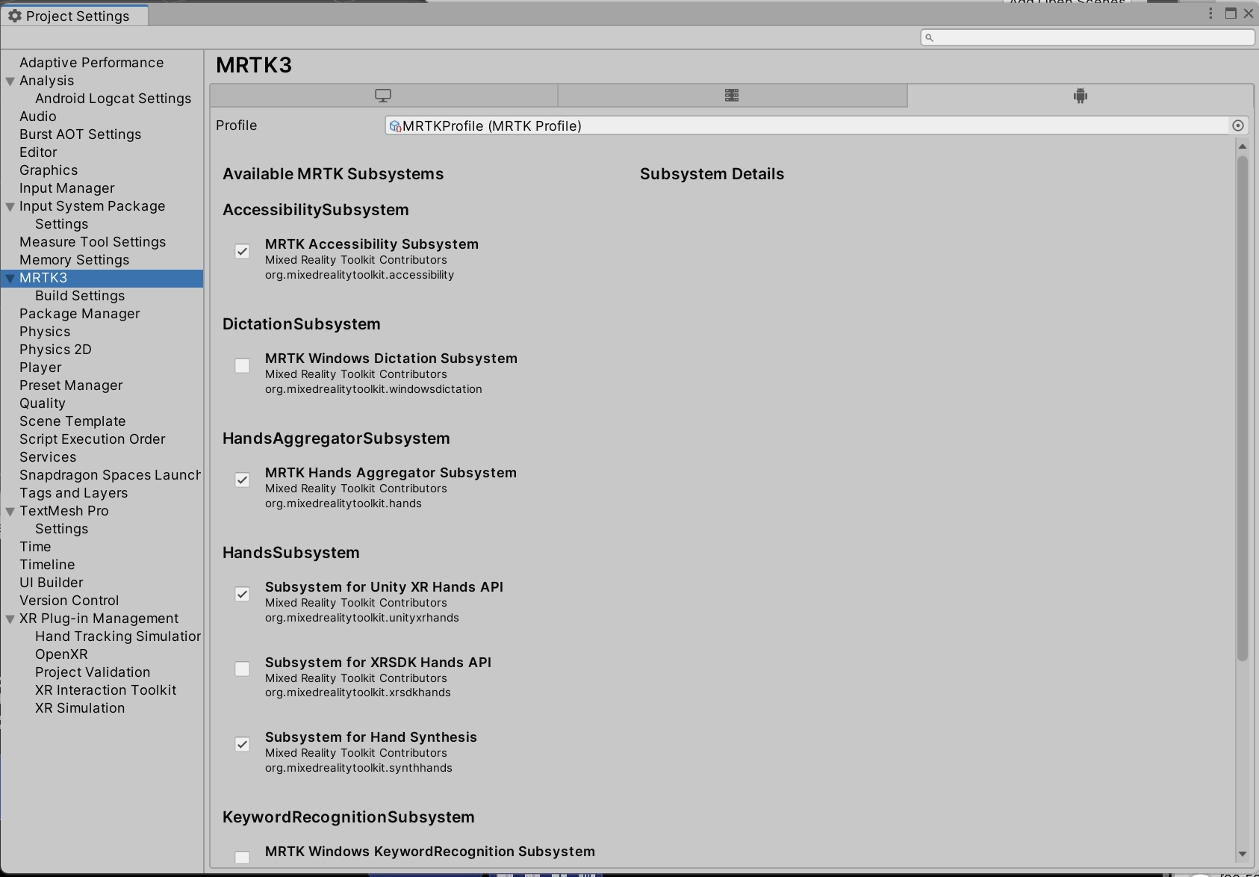The width and height of the screenshot is (1259, 877).
Task: Select Input Manager category
Action: click(102, 188)
